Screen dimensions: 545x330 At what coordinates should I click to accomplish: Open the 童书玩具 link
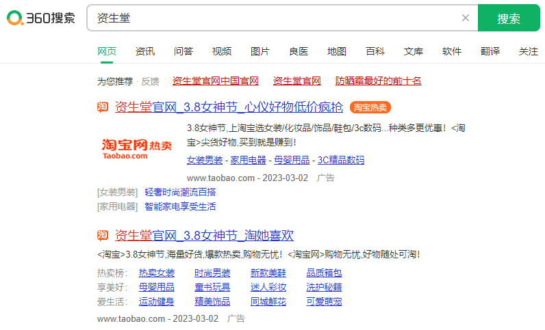(212, 288)
